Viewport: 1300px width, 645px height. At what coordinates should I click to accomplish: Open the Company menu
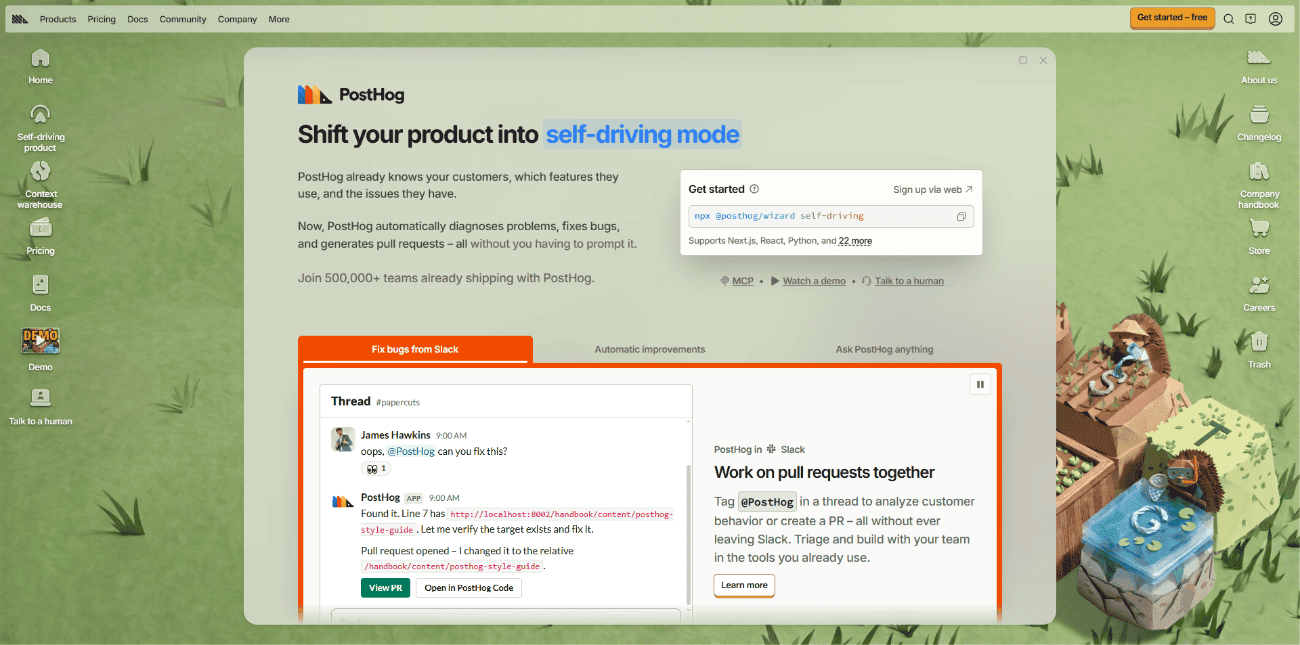tap(237, 19)
